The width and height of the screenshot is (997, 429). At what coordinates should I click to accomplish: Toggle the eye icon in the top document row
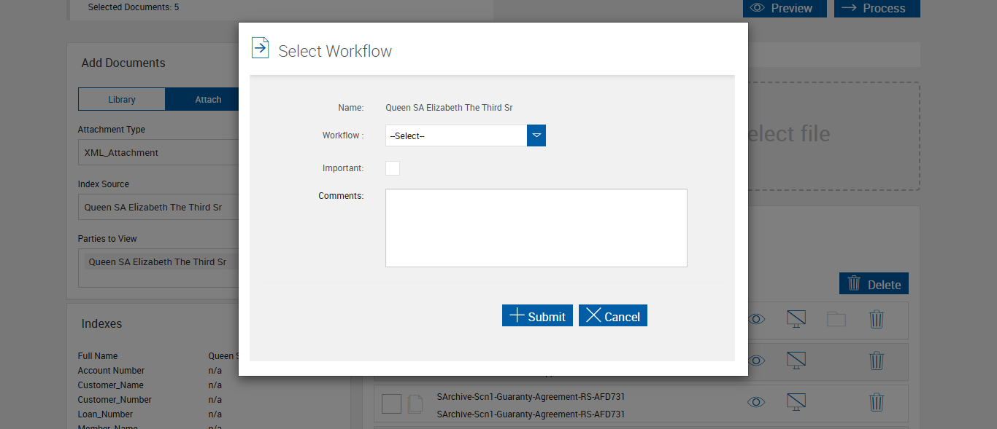756,319
